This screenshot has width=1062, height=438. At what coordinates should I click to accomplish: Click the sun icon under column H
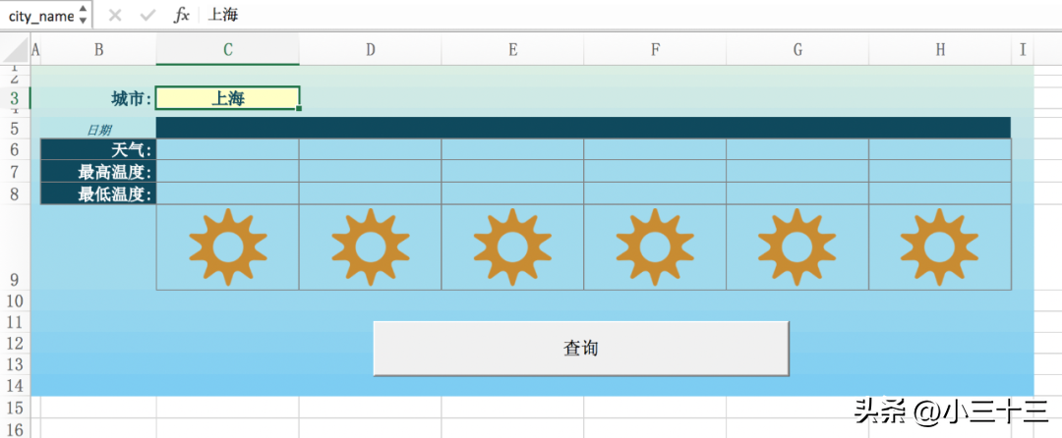coord(939,246)
